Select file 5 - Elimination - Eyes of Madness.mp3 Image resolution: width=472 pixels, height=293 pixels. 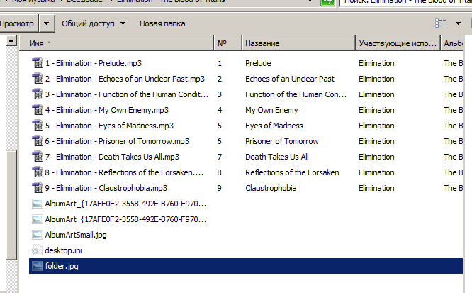click(109, 126)
